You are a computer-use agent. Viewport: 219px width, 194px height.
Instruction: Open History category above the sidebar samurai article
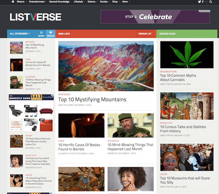[29, 135]
